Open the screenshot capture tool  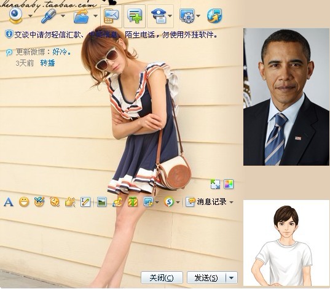pyautogui.click(x=148, y=202)
